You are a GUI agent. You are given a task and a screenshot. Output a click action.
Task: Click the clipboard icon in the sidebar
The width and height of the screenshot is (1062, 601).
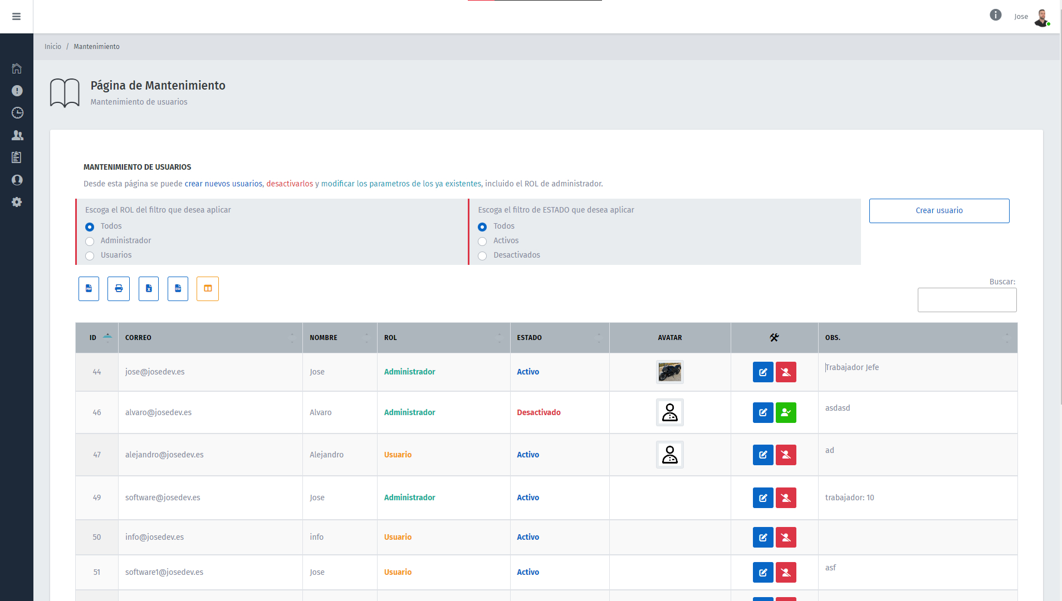pyautogui.click(x=17, y=157)
